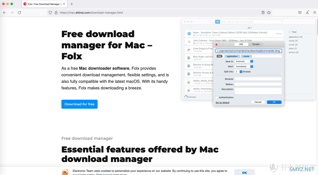Image resolution: width=318 pixels, height=175 pixels.
Task: Click the application tag chip in the dialog
Action: pos(232,56)
